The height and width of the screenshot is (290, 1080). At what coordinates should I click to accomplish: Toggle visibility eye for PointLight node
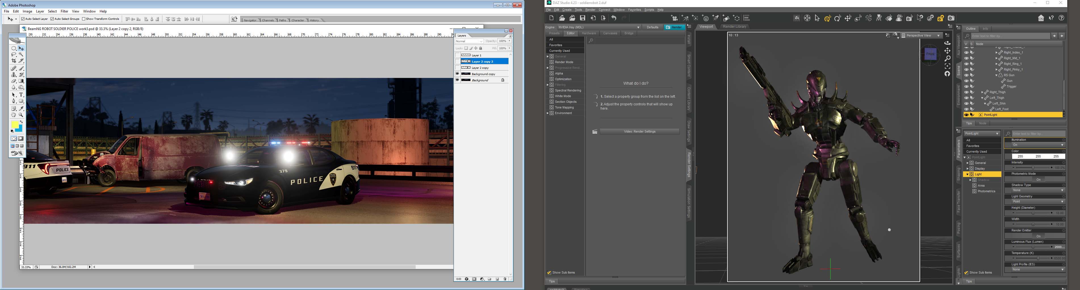tap(966, 115)
